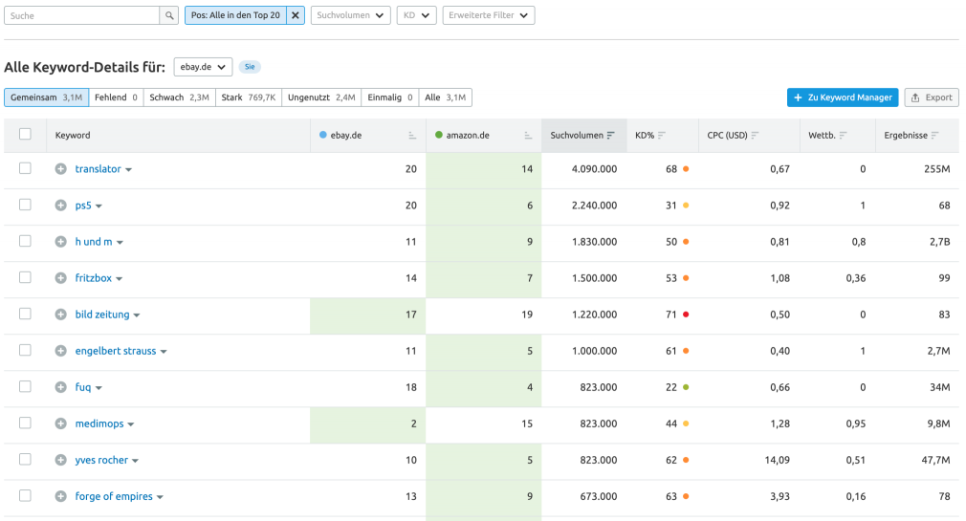Screen dimensions: 966x521
Task: Switch to the Alle tab
Action: pos(446,98)
